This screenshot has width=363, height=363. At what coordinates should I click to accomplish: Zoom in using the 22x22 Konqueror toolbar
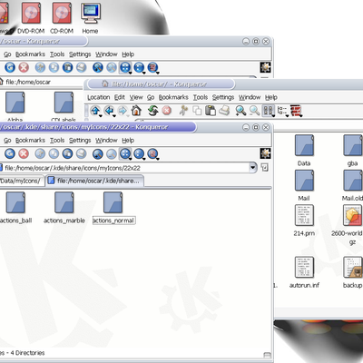98,153
